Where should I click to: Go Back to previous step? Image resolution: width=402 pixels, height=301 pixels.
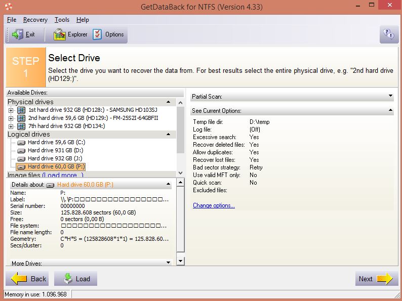(27, 278)
